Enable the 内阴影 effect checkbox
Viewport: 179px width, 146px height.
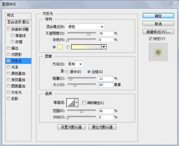point(8,54)
